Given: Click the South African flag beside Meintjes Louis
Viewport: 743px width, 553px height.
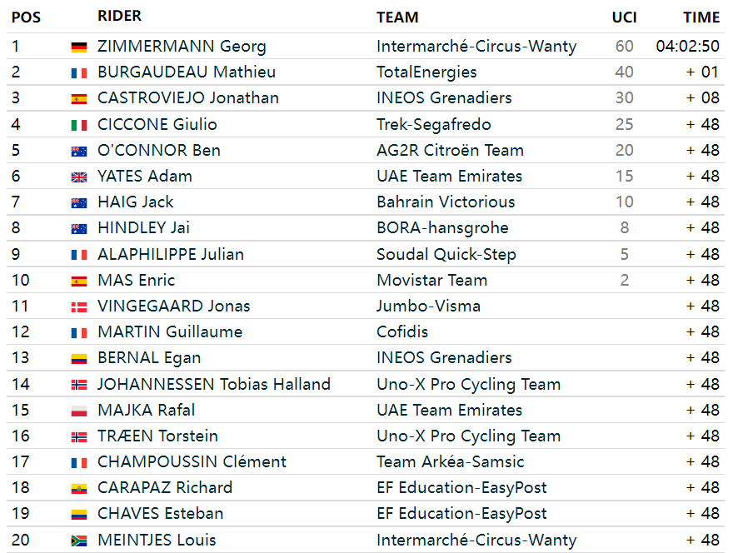Looking at the screenshot, I should [x=79, y=541].
